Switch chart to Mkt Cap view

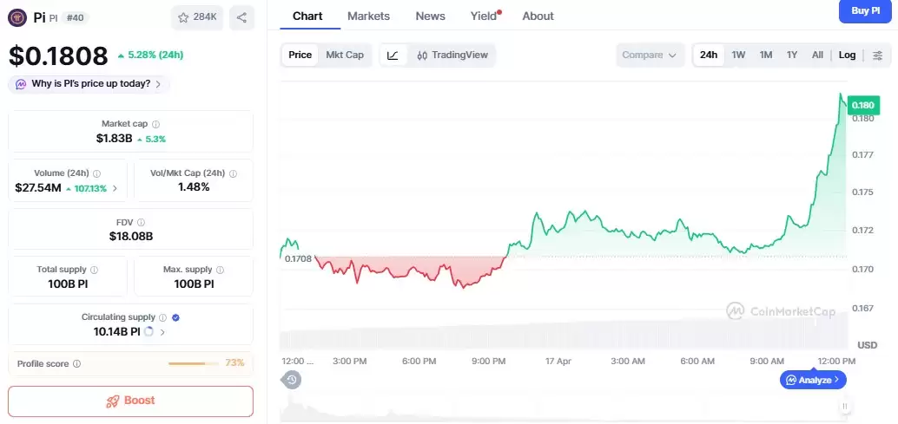pyautogui.click(x=345, y=55)
